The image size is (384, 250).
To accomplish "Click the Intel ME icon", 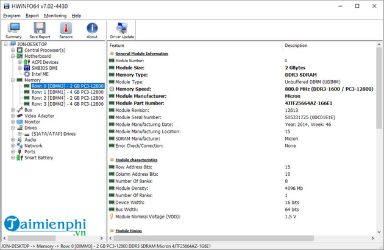I will coord(27,74).
